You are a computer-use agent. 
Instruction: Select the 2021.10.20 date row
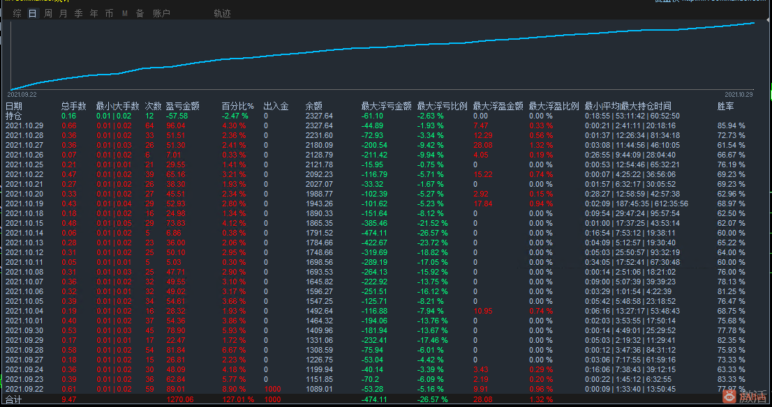(x=24, y=194)
